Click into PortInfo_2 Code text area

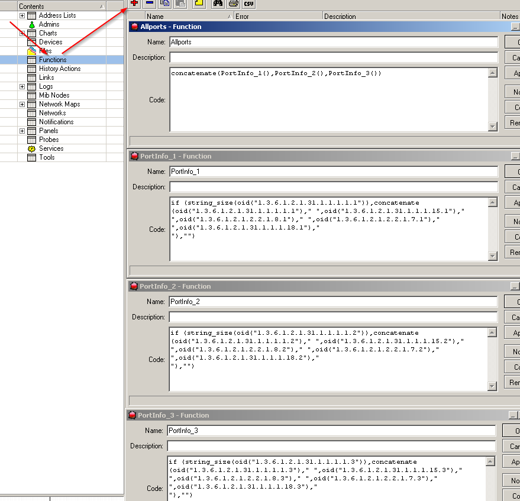pos(328,359)
